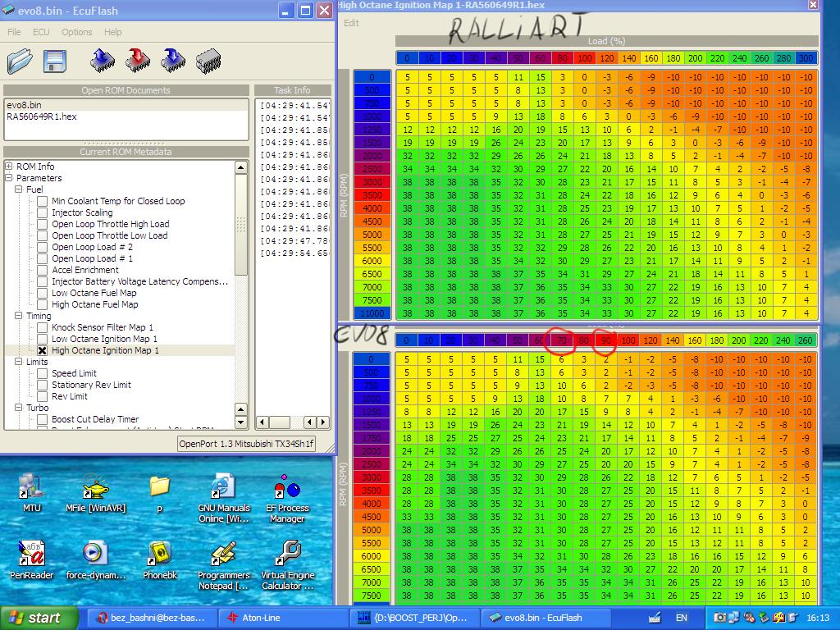Click the plain gray chip toolbar icon
The height and width of the screenshot is (630, 840).
click(208, 61)
